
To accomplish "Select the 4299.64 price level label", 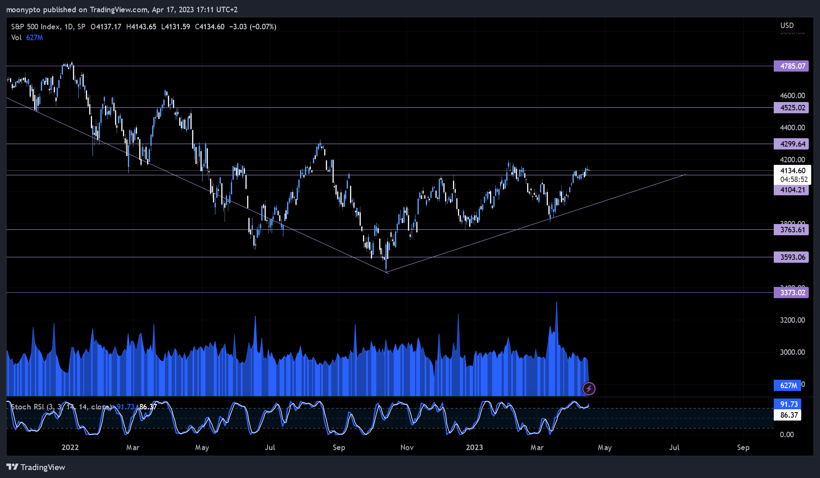I will click(791, 144).
